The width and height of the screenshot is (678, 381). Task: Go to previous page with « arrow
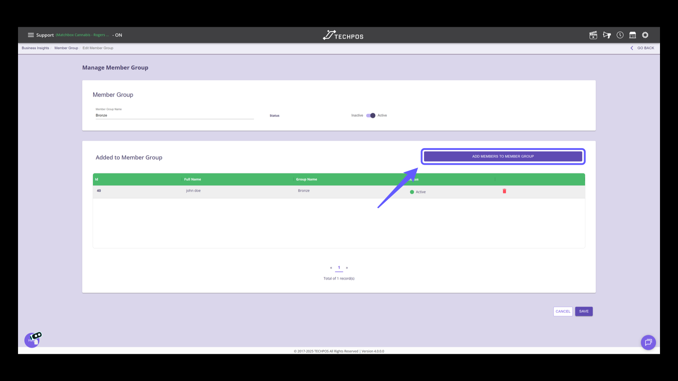click(331, 268)
